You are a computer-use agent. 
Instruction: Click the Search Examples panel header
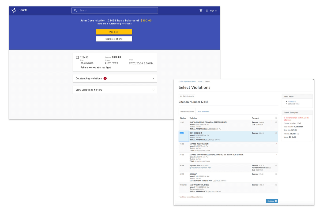(x=297, y=113)
